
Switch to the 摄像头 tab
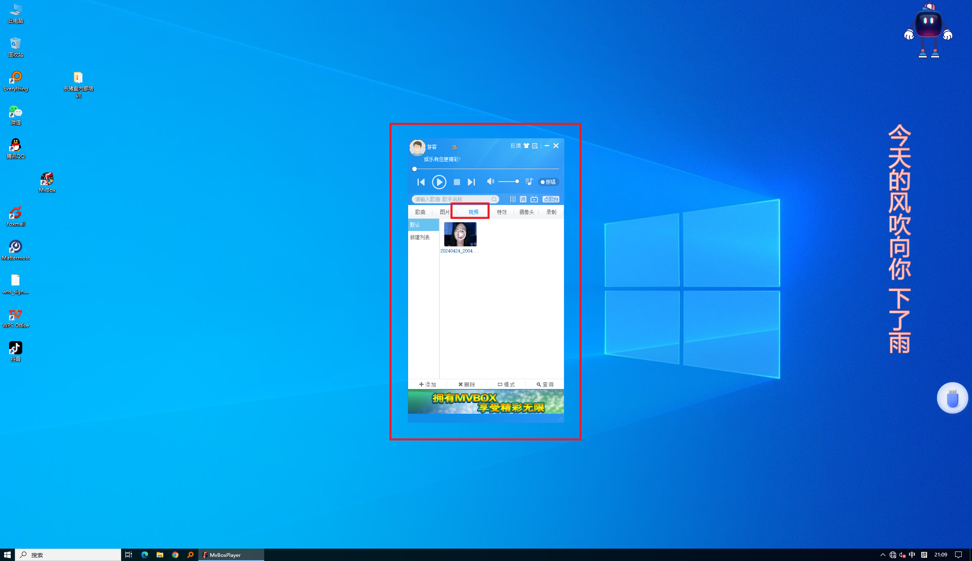pyautogui.click(x=526, y=212)
